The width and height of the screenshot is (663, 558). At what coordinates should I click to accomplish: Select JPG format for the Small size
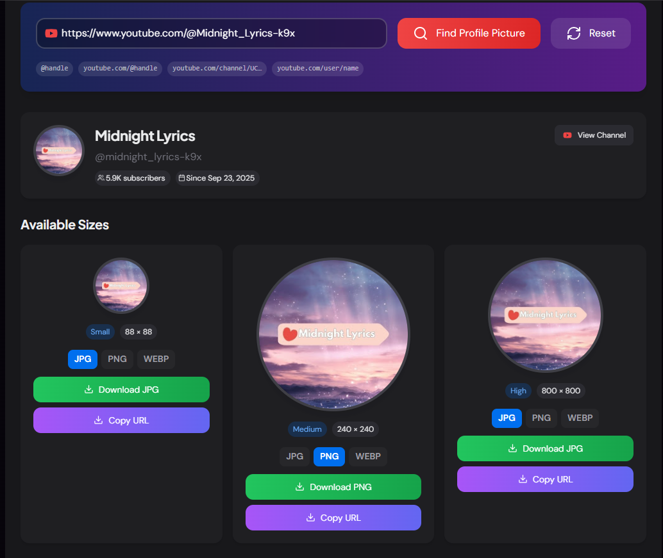[x=83, y=359]
